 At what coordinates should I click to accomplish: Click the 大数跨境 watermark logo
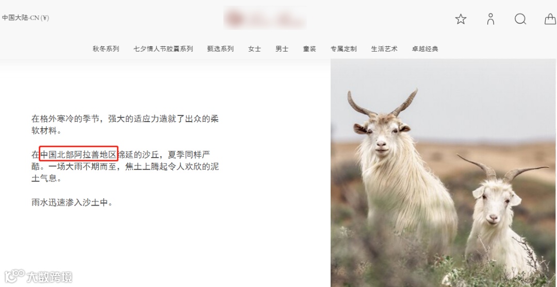pos(38,276)
